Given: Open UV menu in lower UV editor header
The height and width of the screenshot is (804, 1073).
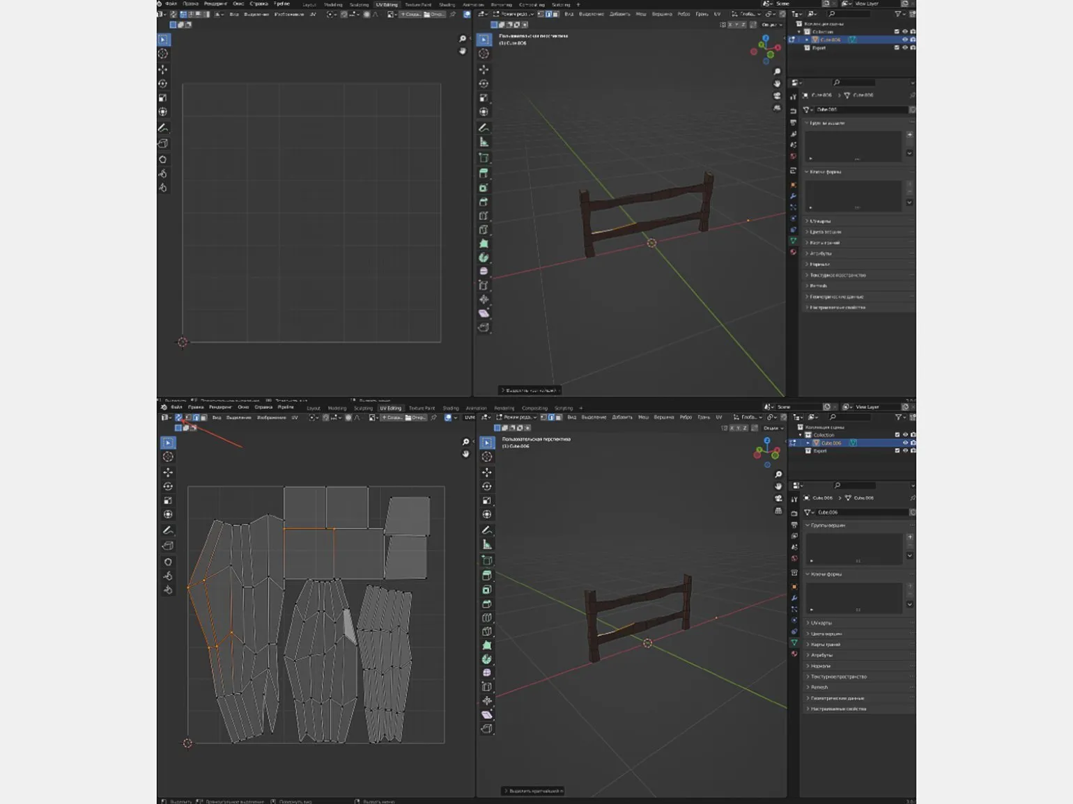Looking at the screenshot, I should tap(295, 418).
